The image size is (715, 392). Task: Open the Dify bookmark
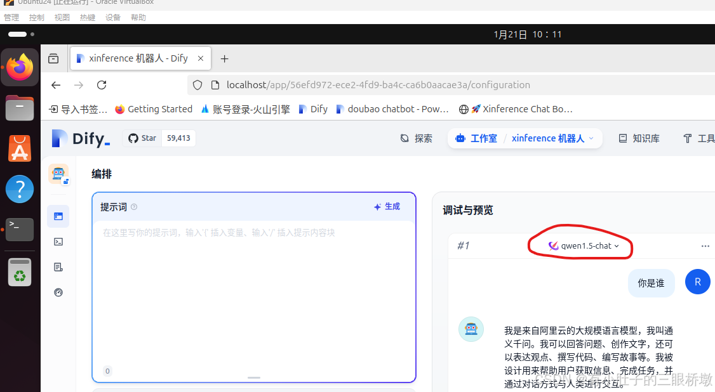point(313,109)
